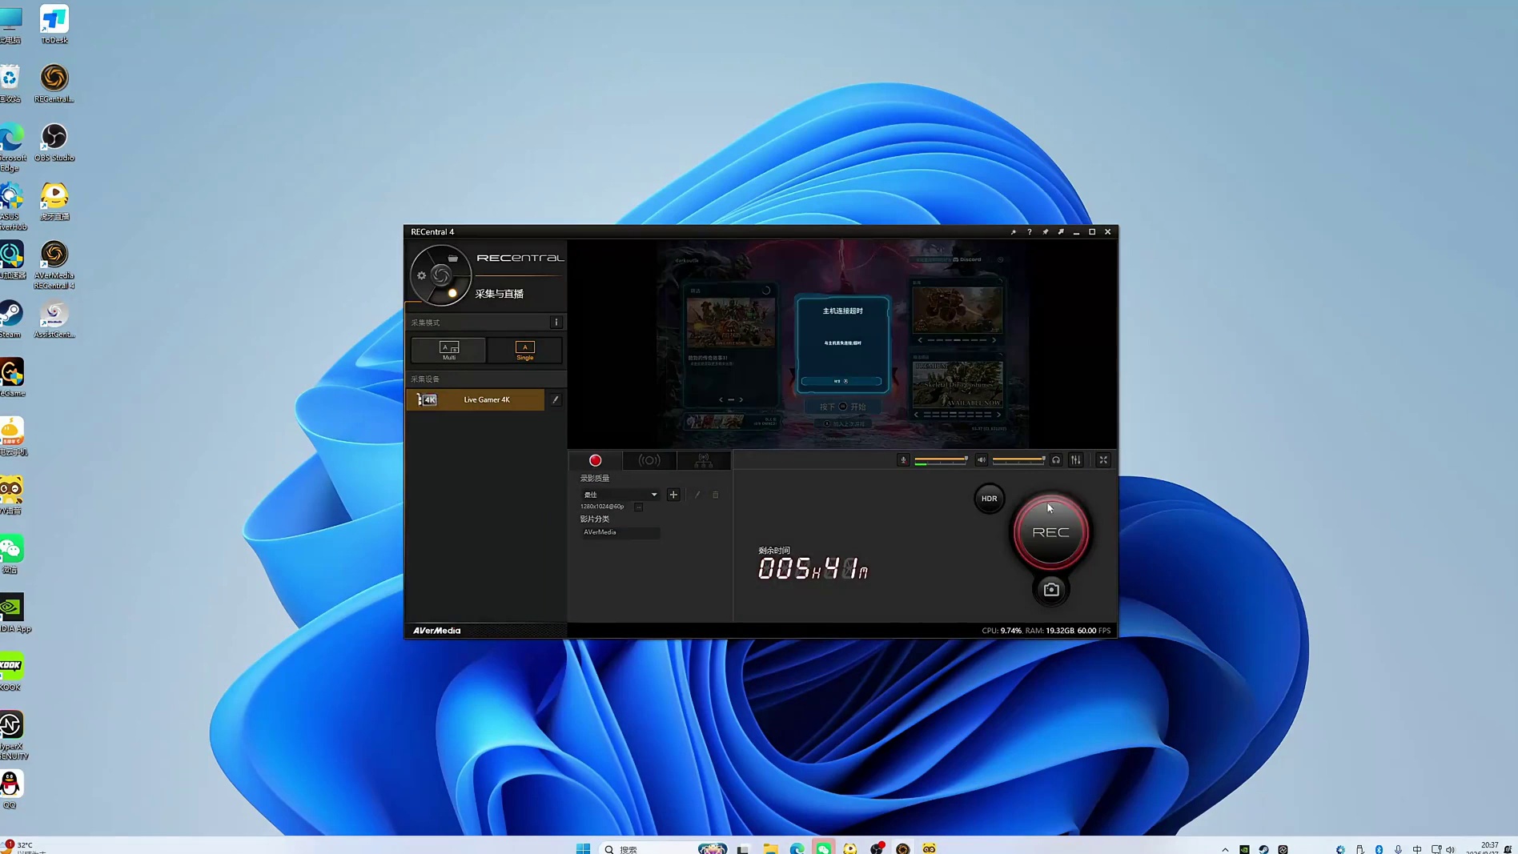Open RECentral help

point(1030,232)
